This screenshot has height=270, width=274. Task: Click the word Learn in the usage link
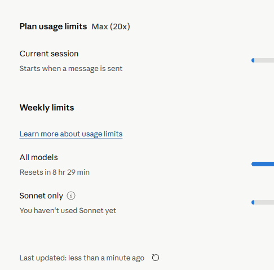(x=29, y=134)
